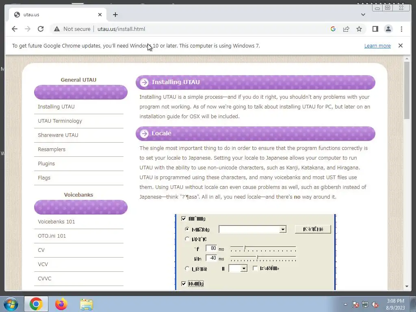
Task: Select the first radio button in dialog image
Action: point(187,229)
